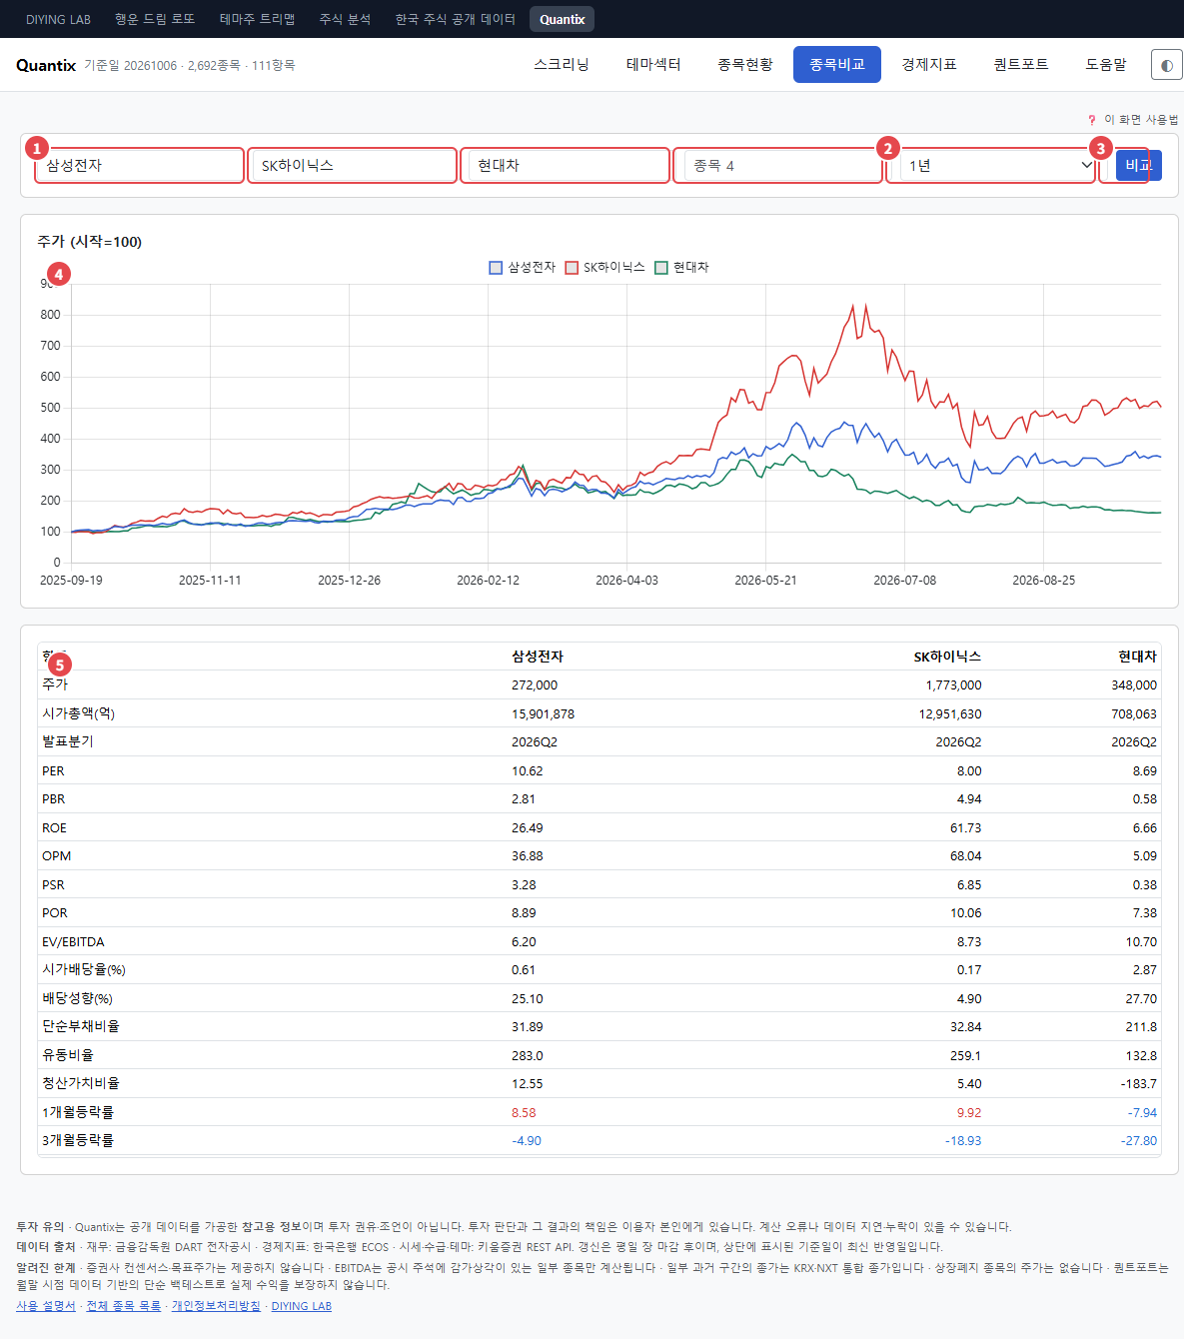
Task: Open the 스크리닝 tab
Action: [x=562, y=65]
